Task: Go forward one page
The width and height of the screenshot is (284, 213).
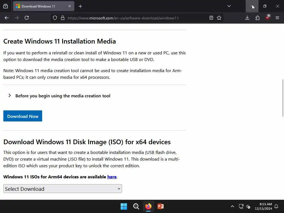Action: (x=17, y=18)
